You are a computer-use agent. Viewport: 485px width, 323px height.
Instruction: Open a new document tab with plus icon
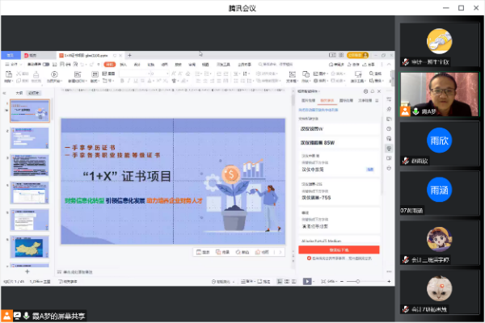point(129,55)
